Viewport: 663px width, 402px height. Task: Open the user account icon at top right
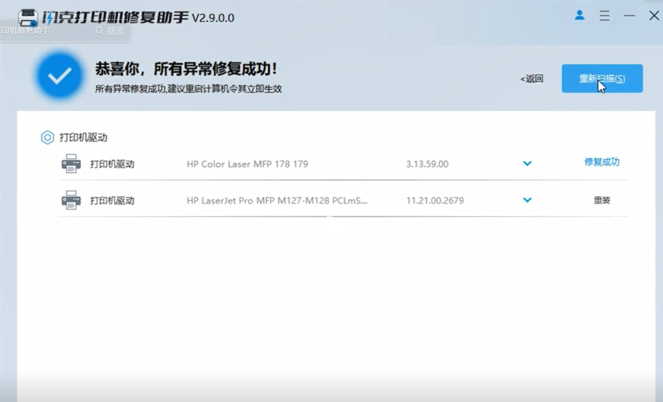(580, 15)
